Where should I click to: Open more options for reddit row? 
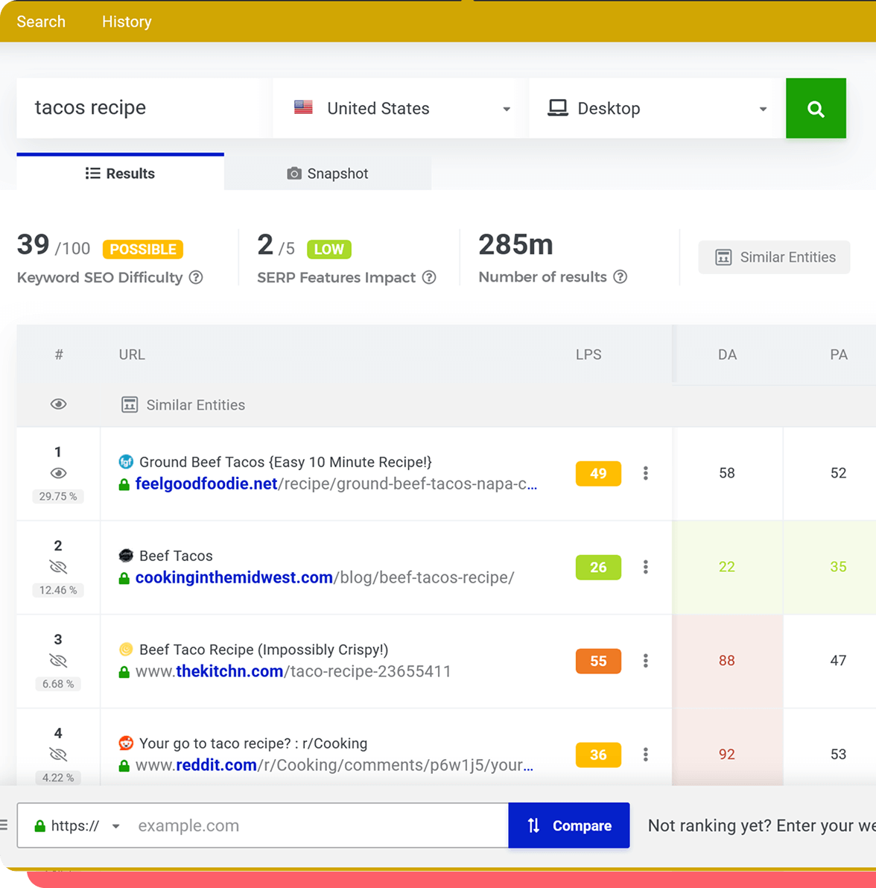tap(646, 755)
